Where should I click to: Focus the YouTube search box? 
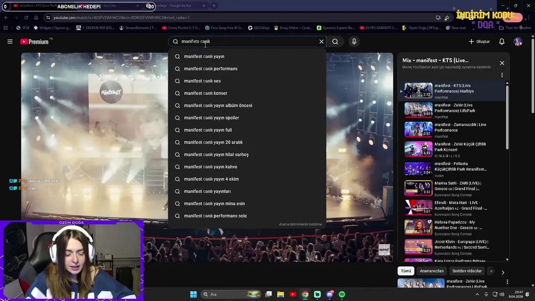(x=247, y=41)
